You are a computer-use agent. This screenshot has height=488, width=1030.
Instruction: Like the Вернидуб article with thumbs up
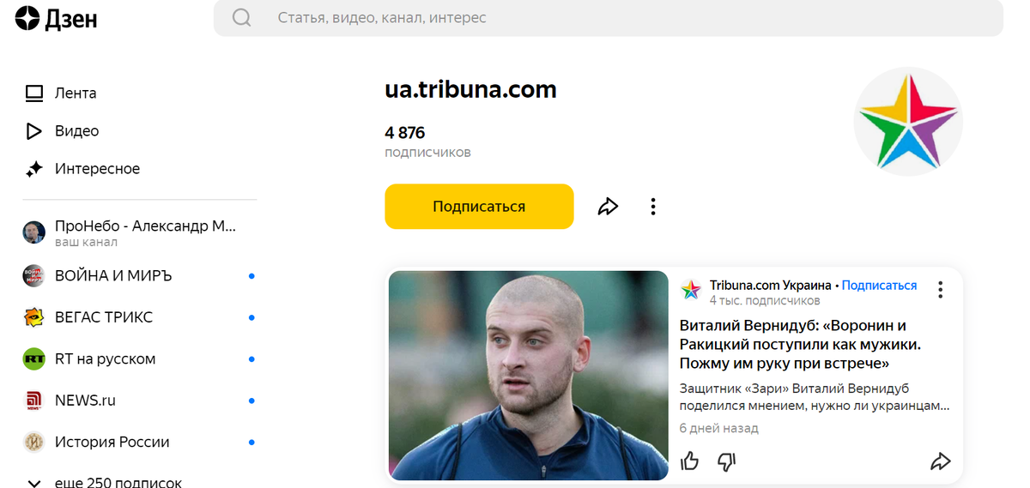(x=689, y=461)
